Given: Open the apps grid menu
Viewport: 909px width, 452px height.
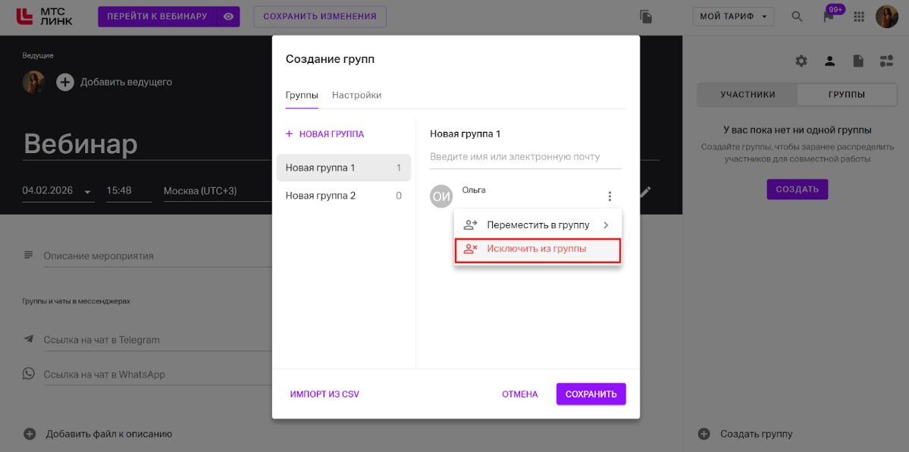Looking at the screenshot, I should [859, 17].
